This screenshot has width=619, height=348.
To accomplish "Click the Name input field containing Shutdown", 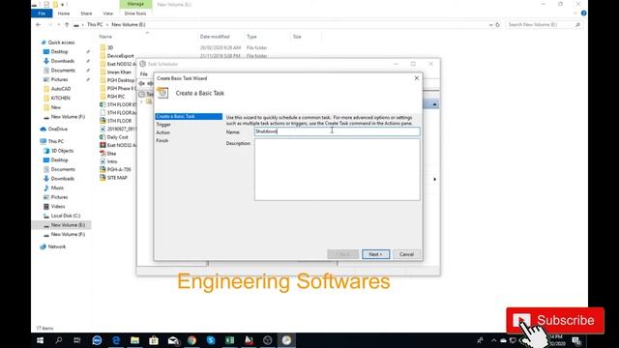I will click(338, 131).
